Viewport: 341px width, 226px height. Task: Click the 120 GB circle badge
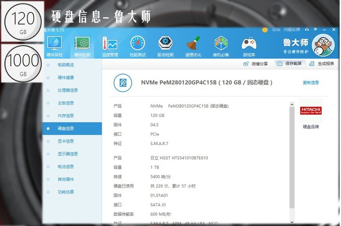23,22
